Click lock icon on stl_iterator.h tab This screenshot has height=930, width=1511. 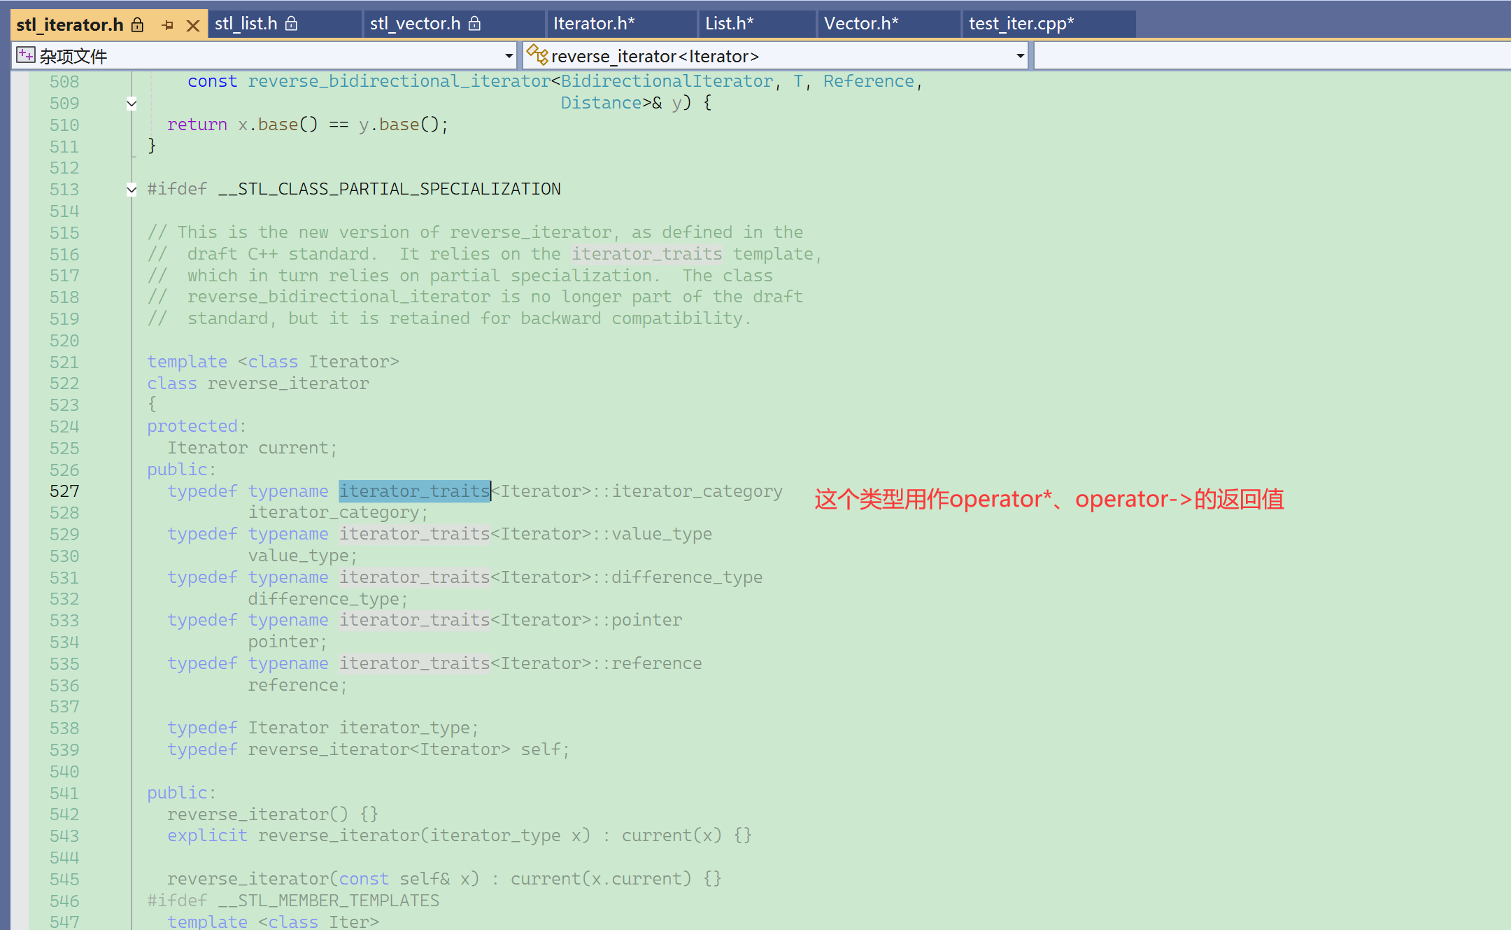pyautogui.click(x=138, y=24)
